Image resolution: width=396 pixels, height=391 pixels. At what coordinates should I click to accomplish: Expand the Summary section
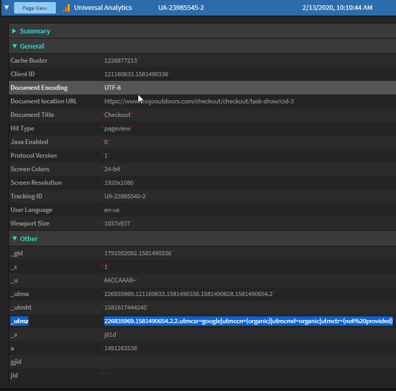15,31
